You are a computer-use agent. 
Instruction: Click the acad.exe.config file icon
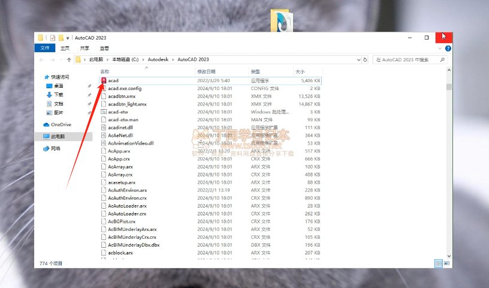(x=104, y=88)
